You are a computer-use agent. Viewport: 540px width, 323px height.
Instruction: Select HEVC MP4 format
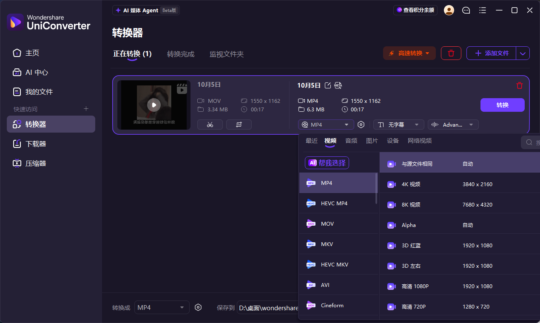click(x=338, y=203)
